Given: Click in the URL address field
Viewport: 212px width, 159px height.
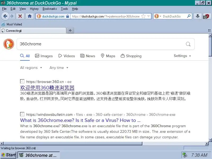Looking at the screenshot, I should pyautogui.click(x=106, y=16).
